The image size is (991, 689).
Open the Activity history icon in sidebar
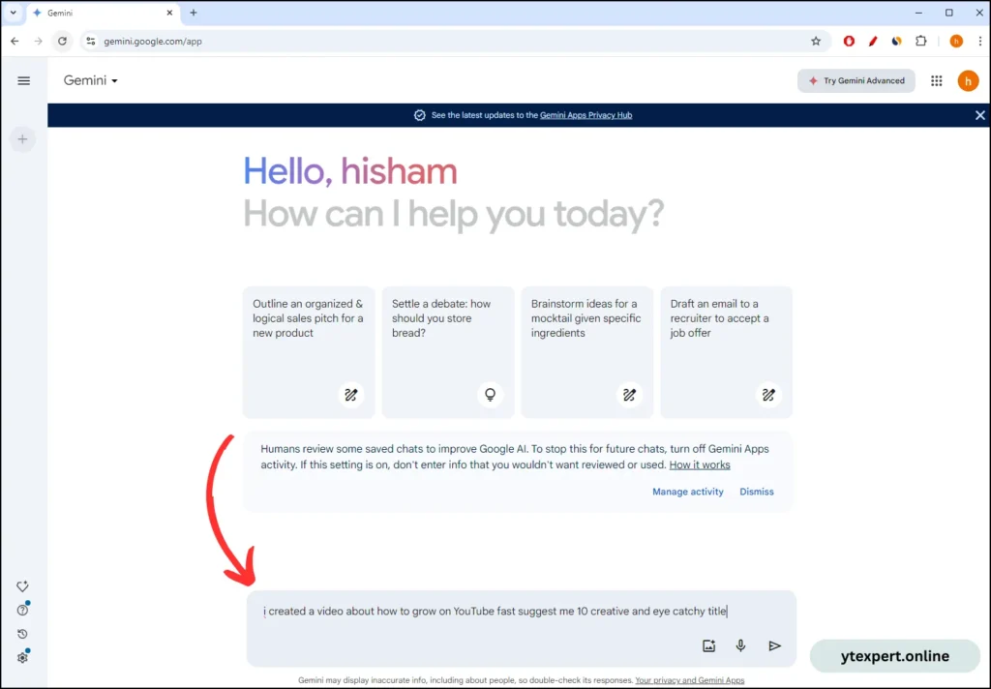point(22,634)
